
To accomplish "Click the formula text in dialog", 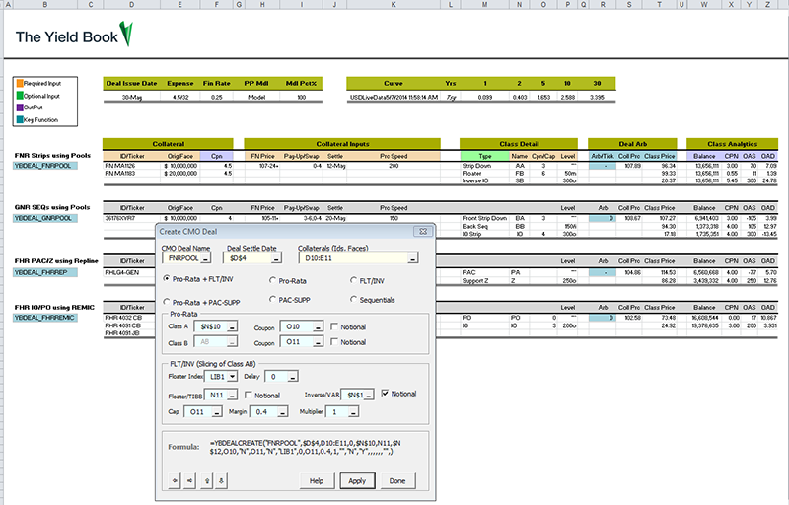I will (x=306, y=447).
